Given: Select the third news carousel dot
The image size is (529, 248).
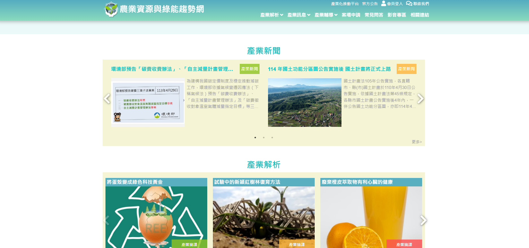Looking at the screenshot, I should coord(272,138).
